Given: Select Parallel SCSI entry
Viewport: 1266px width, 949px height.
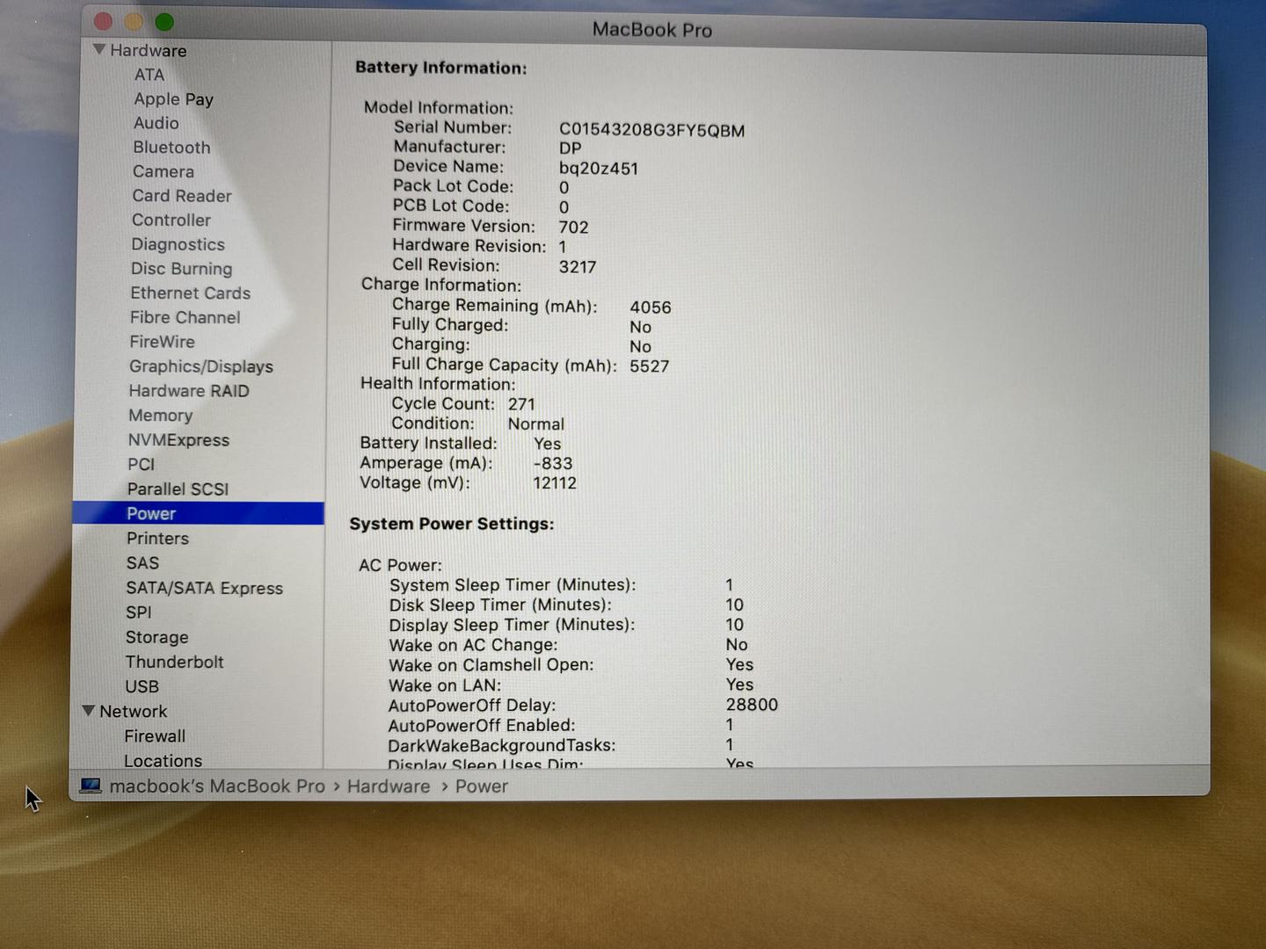Looking at the screenshot, I should (178, 489).
